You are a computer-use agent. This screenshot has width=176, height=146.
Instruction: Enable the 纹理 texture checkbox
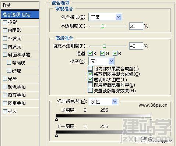[x=9, y=71]
